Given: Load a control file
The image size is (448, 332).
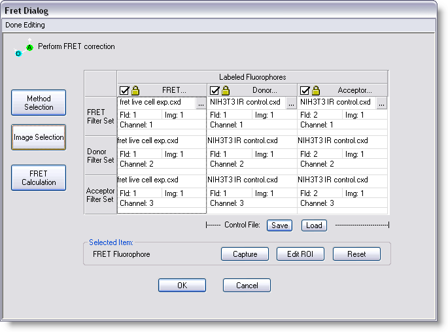Looking at the screenshot, I should click(x=314, y=225).
